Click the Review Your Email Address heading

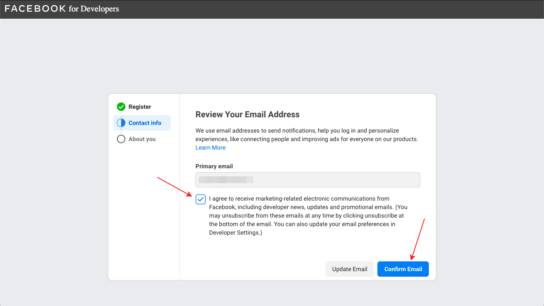pos(247,114)
